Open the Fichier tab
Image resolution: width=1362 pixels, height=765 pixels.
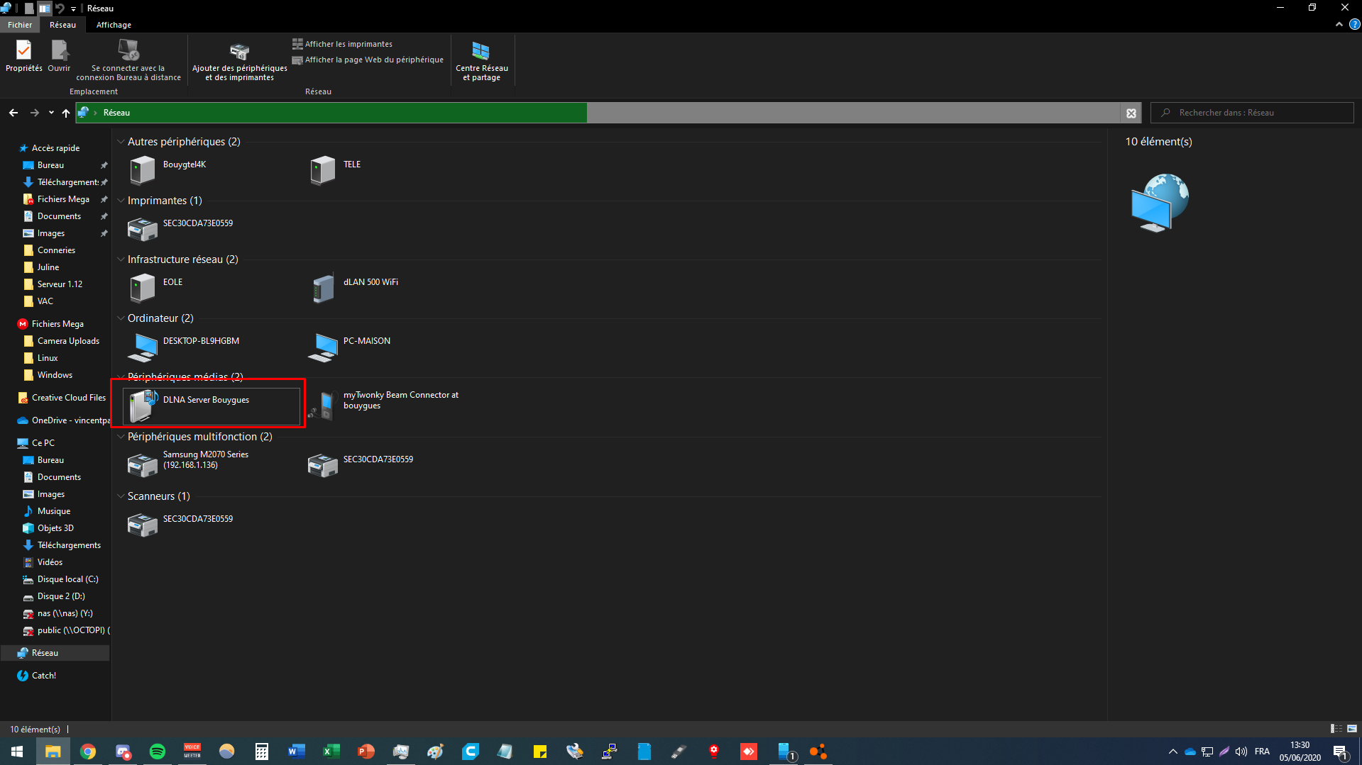tap(20, 25)
